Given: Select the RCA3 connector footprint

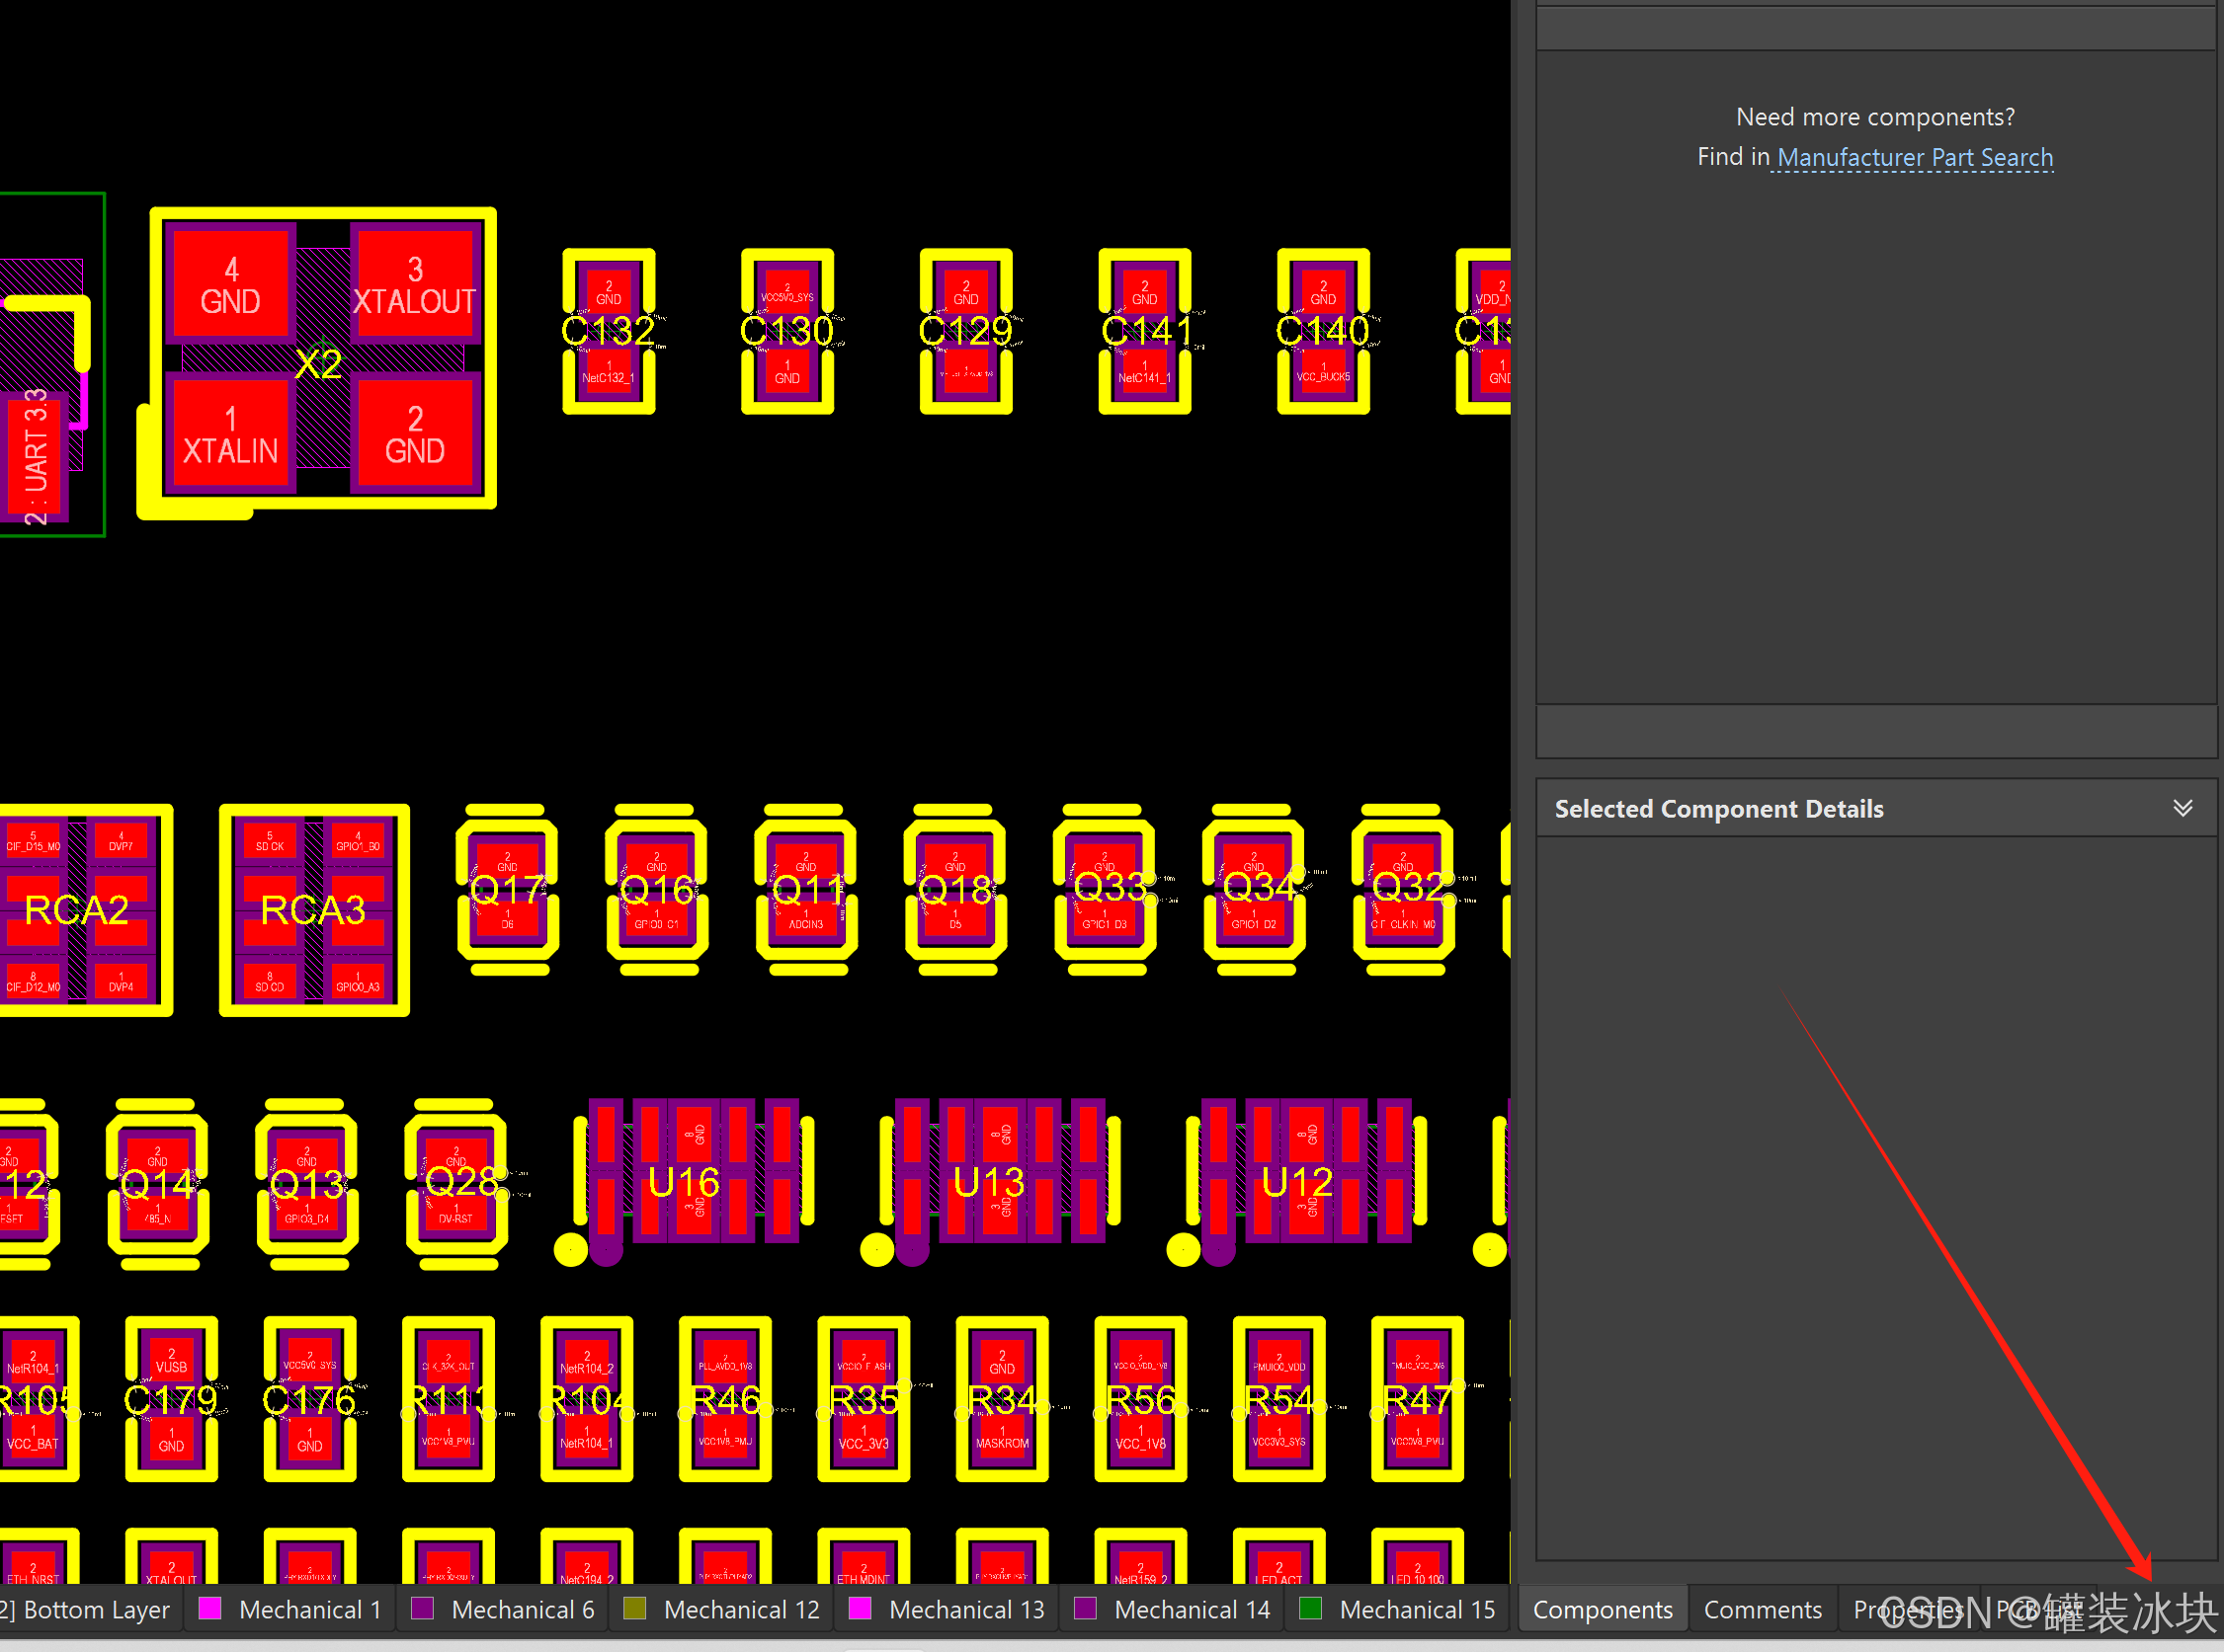Looking at the screenshot, I should [x=313, y=909].
